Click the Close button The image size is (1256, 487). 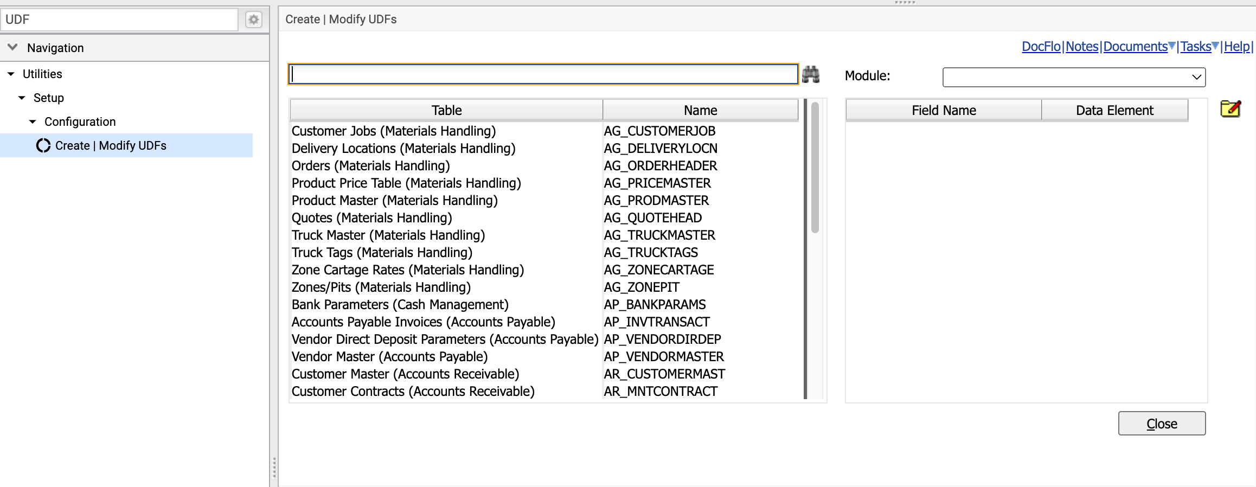[x=1162, y=424]
